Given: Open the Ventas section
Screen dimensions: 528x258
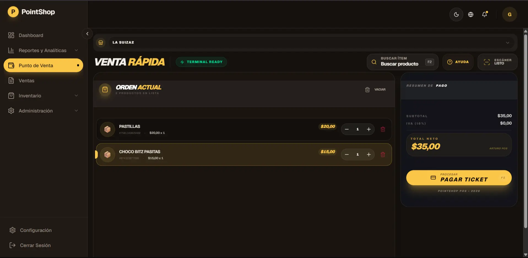Looking at the screenshot, I should click(26, 81).
